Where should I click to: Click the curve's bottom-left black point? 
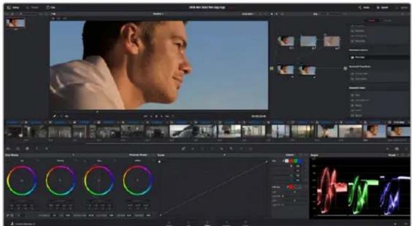[160, 215]
